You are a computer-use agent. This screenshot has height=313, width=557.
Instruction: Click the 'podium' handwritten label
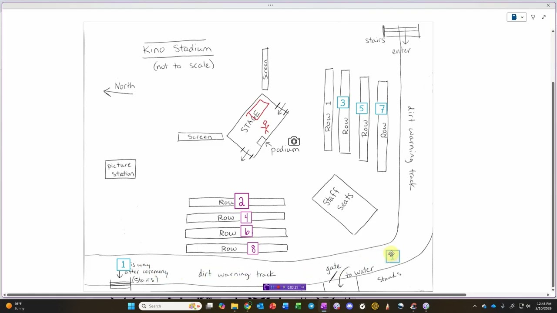tap(285, 150)
